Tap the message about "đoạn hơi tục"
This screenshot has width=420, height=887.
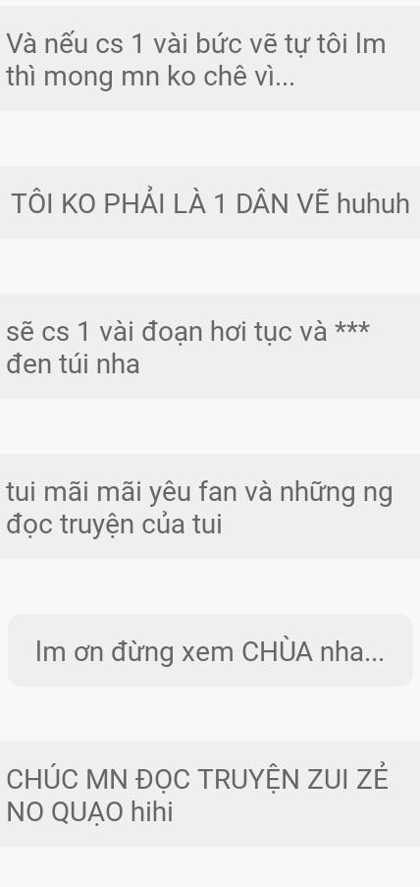pyautogui.click(x=210, y=346)
